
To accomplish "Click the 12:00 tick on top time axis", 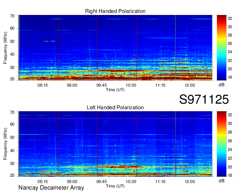I will (x=190, y=85).
